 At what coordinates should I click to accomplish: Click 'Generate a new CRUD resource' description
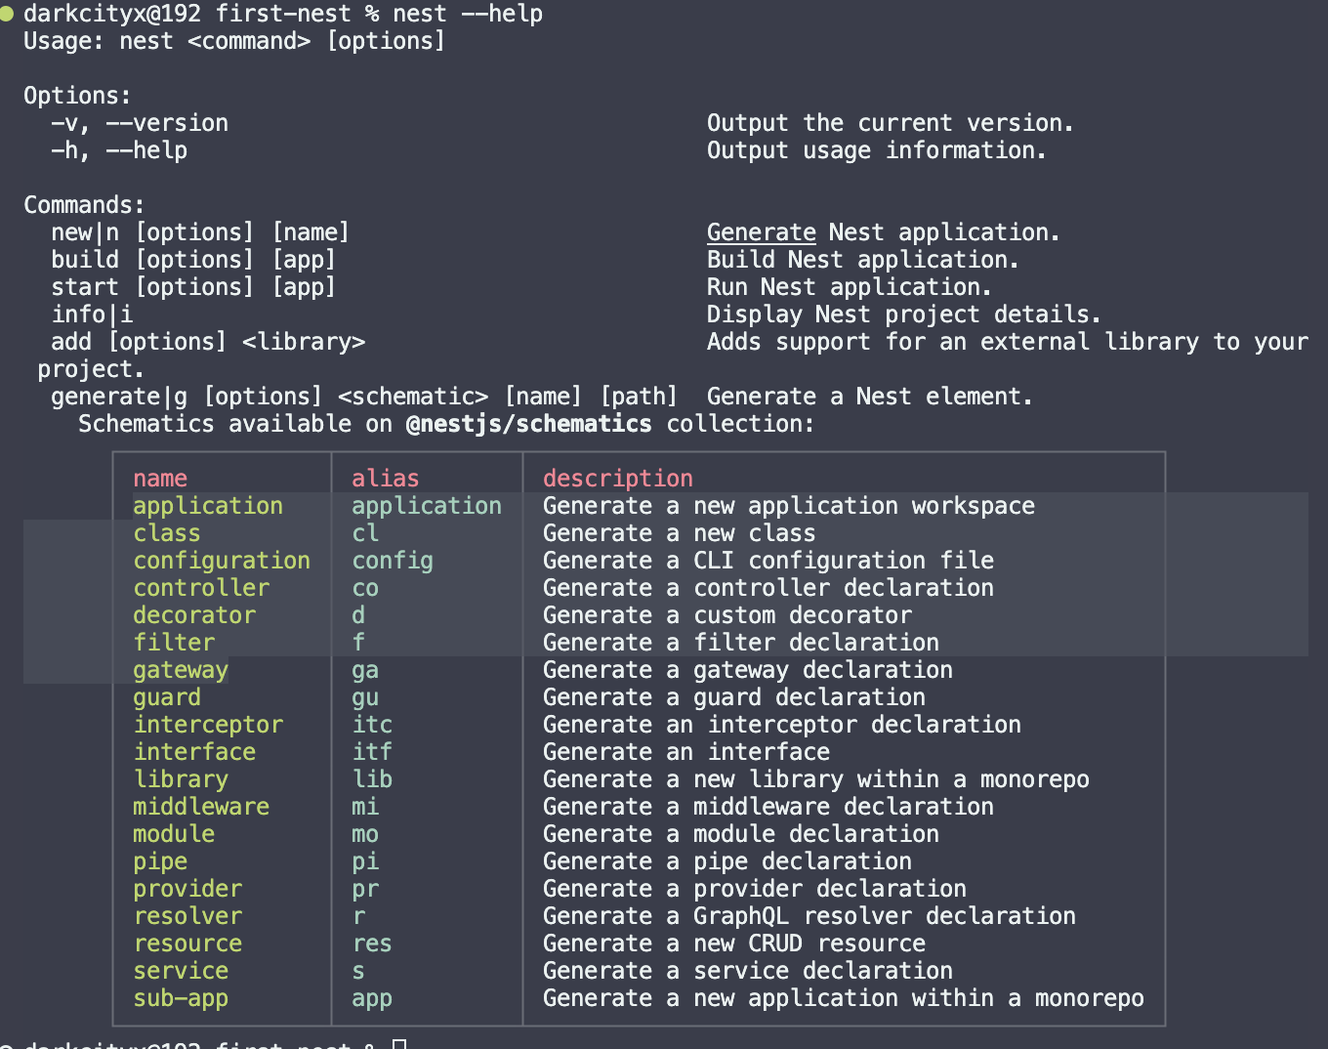(734, 944)
